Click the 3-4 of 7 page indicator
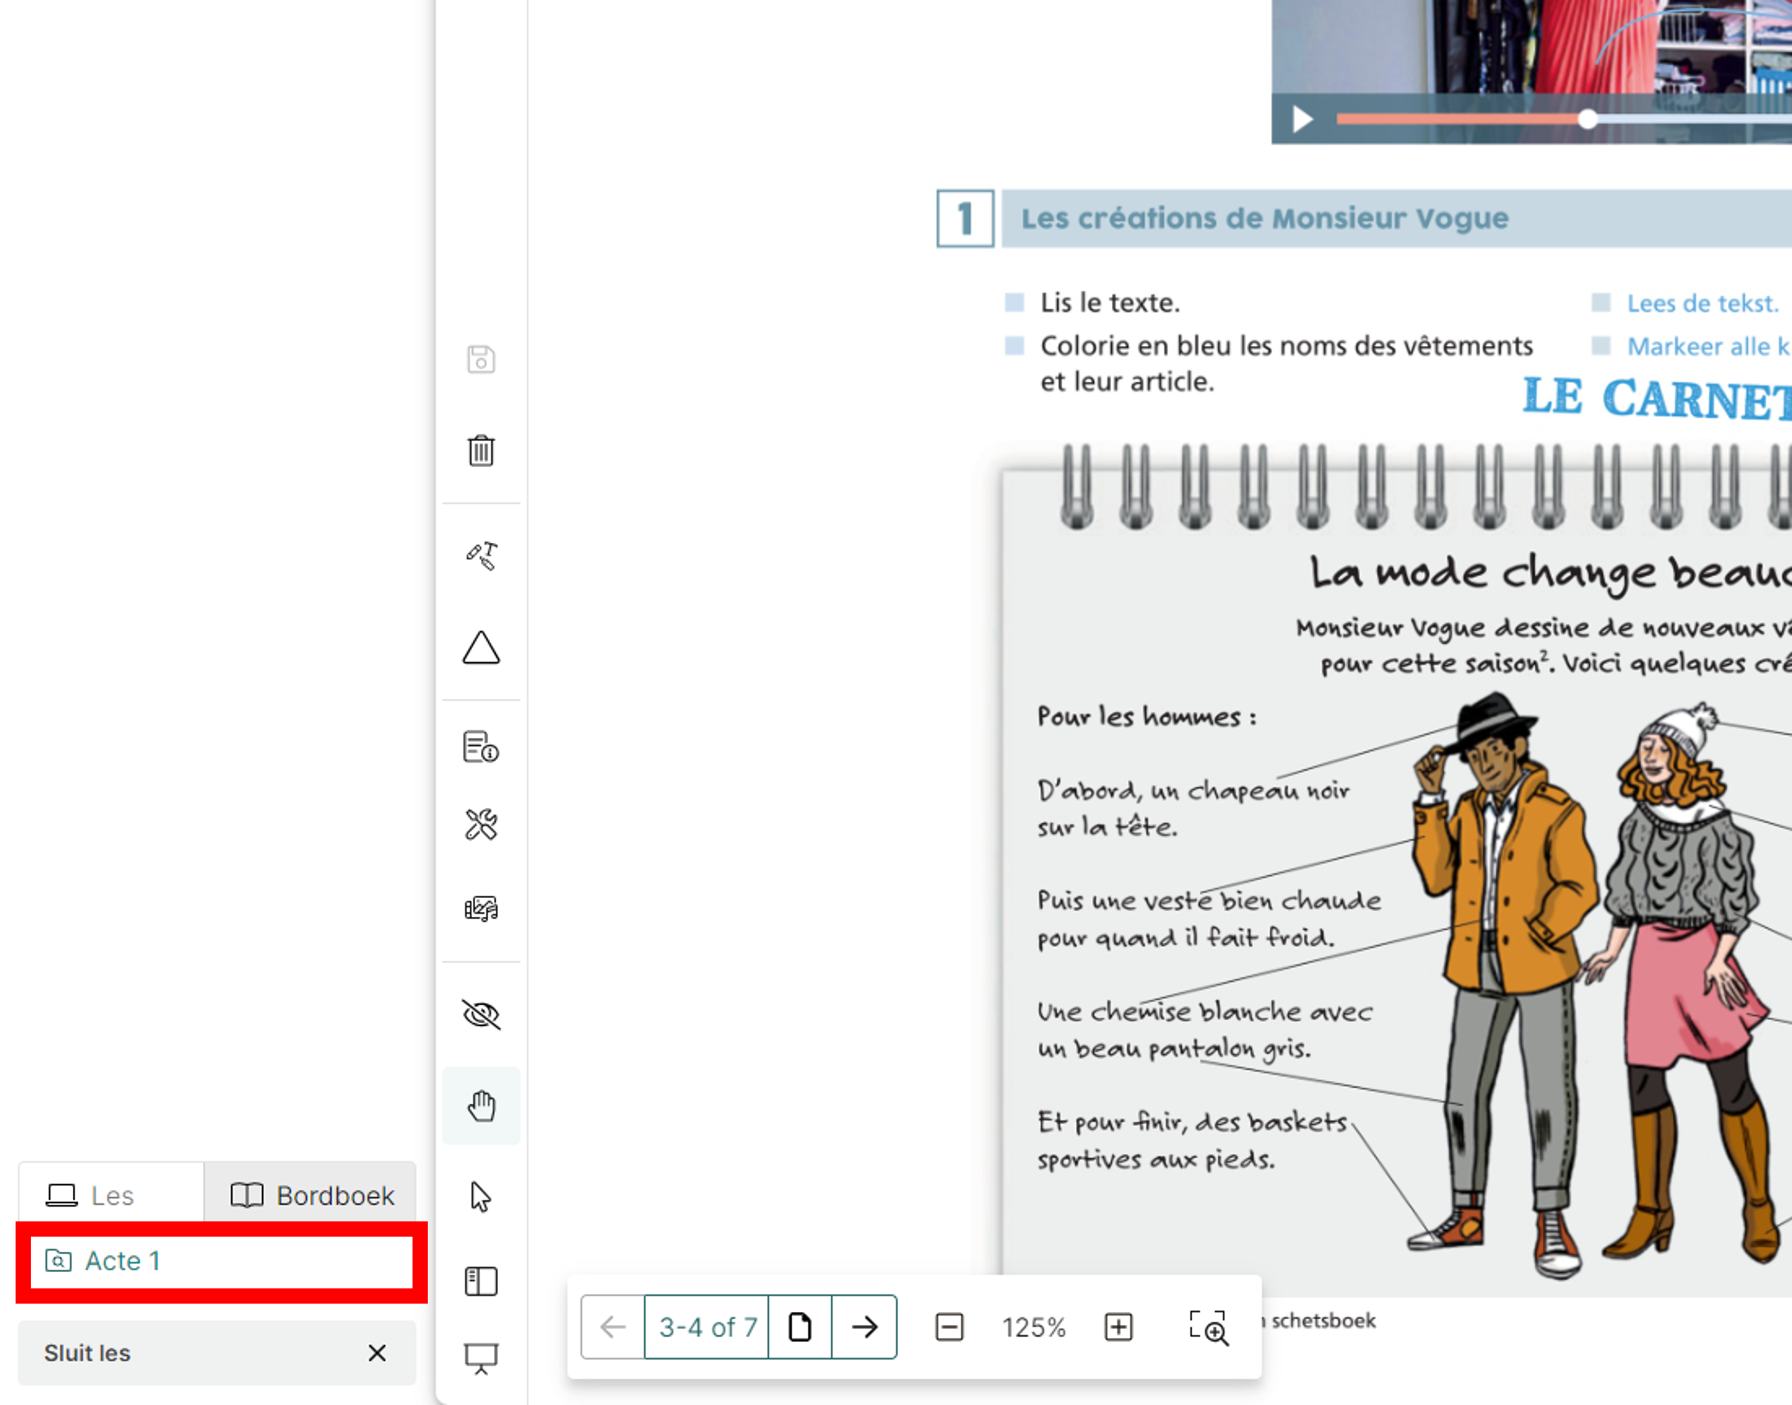 pyautogui.click(x=707, y=1327)
